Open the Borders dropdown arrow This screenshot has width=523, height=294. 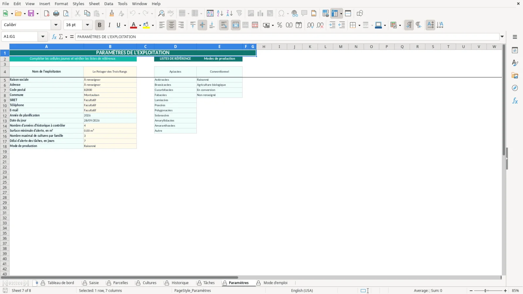point(359,25)
